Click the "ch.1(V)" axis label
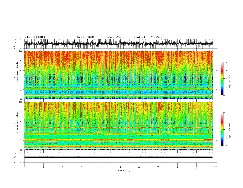243x188 pixels. (x=15, y=44)
